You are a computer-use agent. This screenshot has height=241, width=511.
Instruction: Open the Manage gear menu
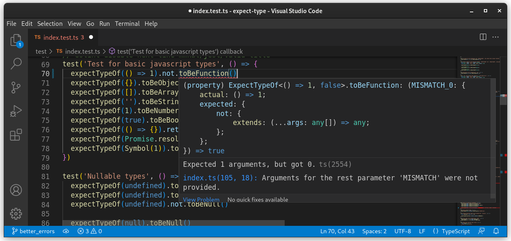16,214
